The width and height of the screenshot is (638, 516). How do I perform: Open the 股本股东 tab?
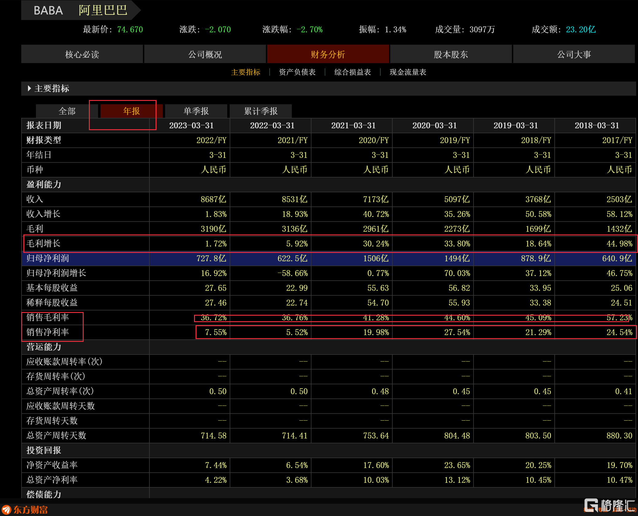[451, 54]
